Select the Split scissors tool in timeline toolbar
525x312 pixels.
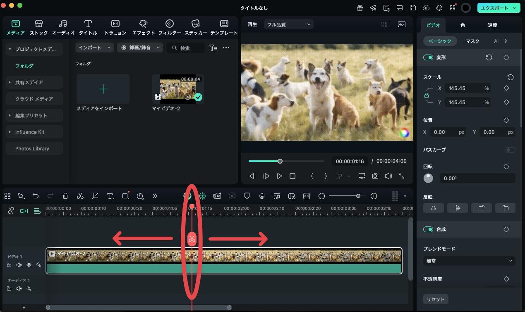[80, 196]
